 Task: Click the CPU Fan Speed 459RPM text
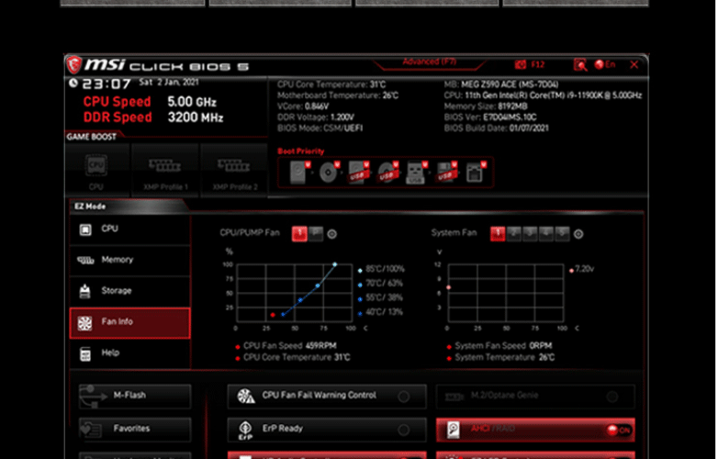pos(290,346)
